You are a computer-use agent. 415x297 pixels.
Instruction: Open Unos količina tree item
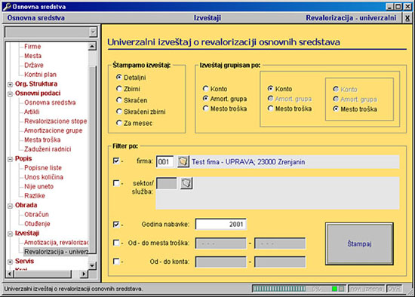pos(44,177)
